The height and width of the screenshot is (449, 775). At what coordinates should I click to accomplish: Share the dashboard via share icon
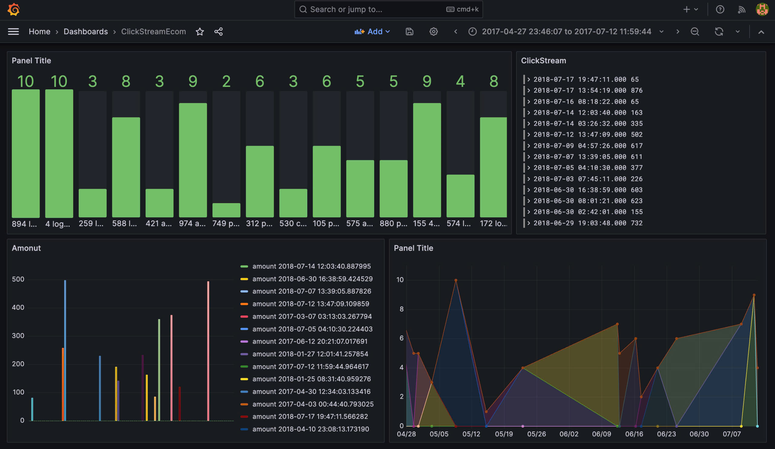point(218,31)
